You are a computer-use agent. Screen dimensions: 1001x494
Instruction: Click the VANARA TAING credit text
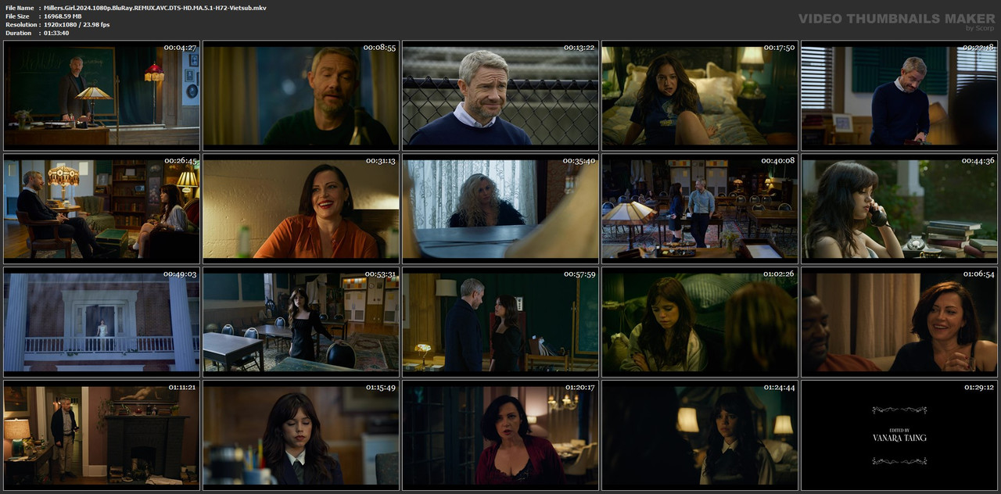coord(899,439)
